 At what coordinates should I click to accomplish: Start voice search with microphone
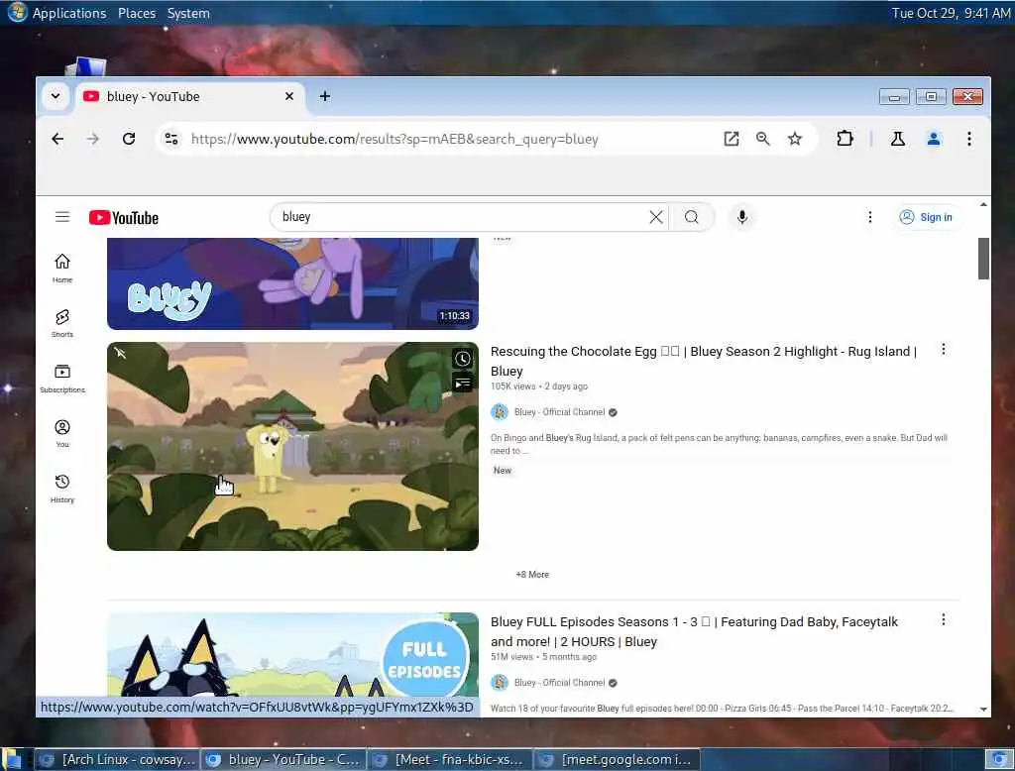742,217
